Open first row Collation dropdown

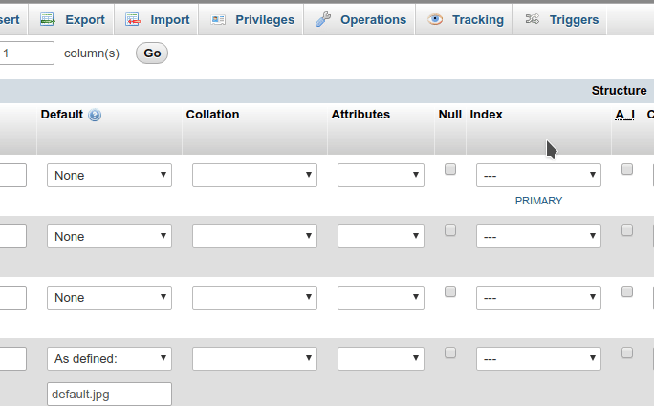pos(254,176)
